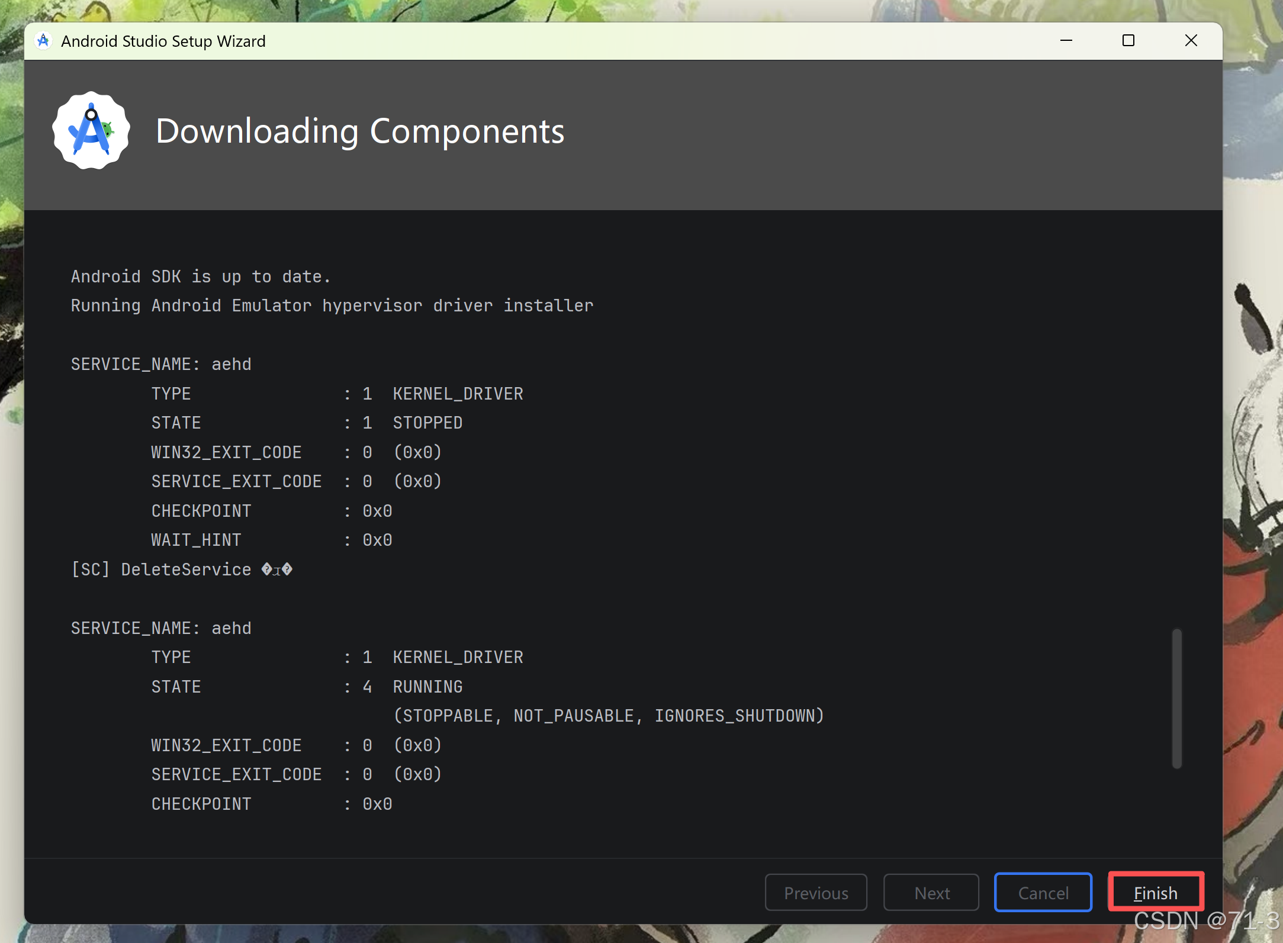
Task: Click the second SERVICE_NAME: aehd line
Action: 161,628
